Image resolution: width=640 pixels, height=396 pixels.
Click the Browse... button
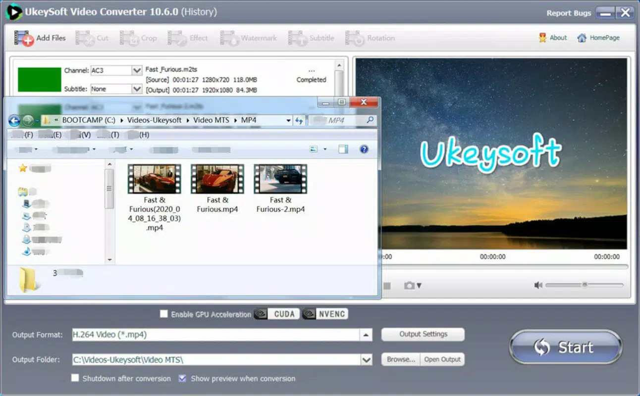[x=401, y=359]
